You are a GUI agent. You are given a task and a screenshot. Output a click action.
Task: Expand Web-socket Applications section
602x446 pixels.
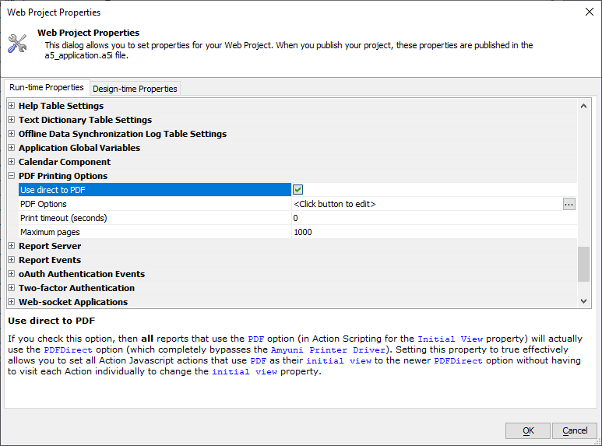[12, 302]
